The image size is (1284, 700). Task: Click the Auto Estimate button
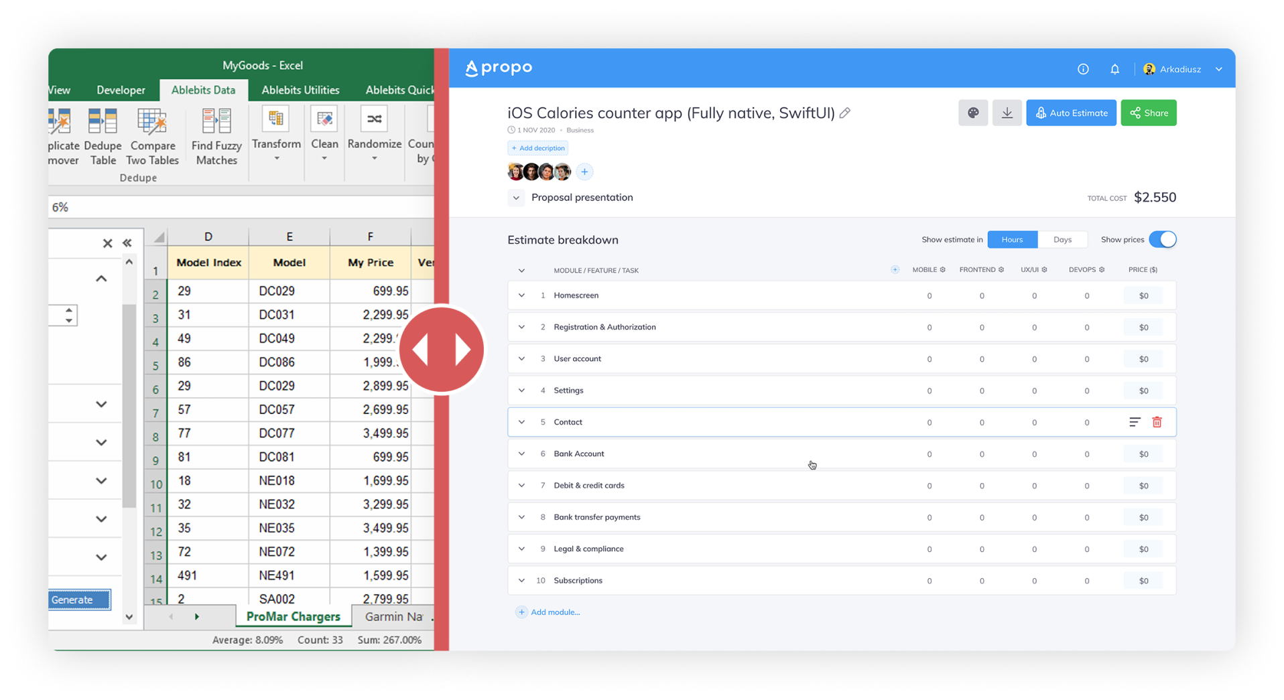point(1071,113)
